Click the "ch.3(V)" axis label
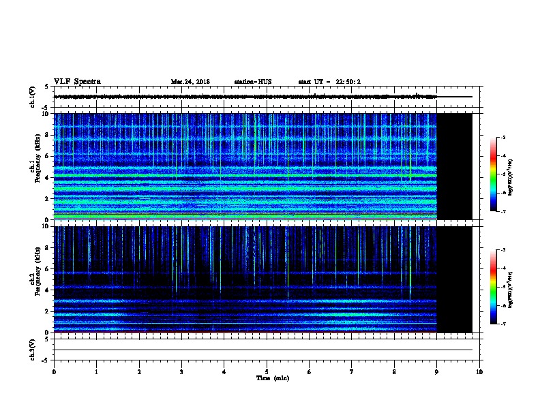Image resolution: width=540 pixels, height=417 pixels. click(x=32, y=350)
